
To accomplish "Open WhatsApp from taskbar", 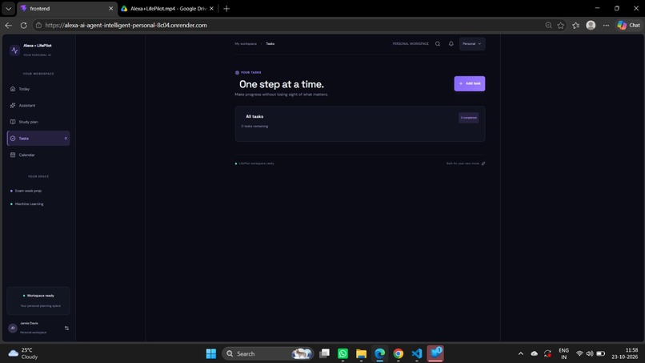I will (x=343, y=353).
